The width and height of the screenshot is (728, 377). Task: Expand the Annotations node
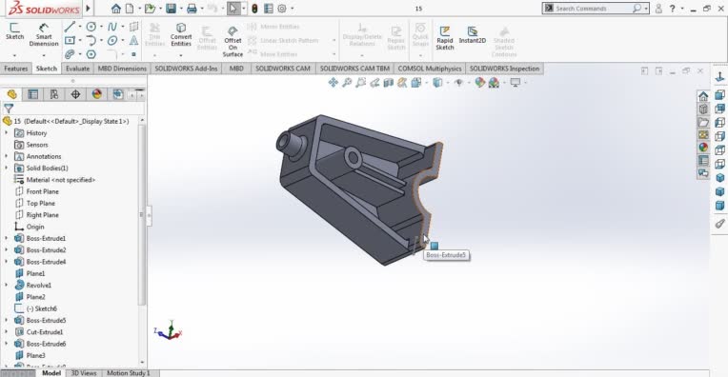pos(7,156)
